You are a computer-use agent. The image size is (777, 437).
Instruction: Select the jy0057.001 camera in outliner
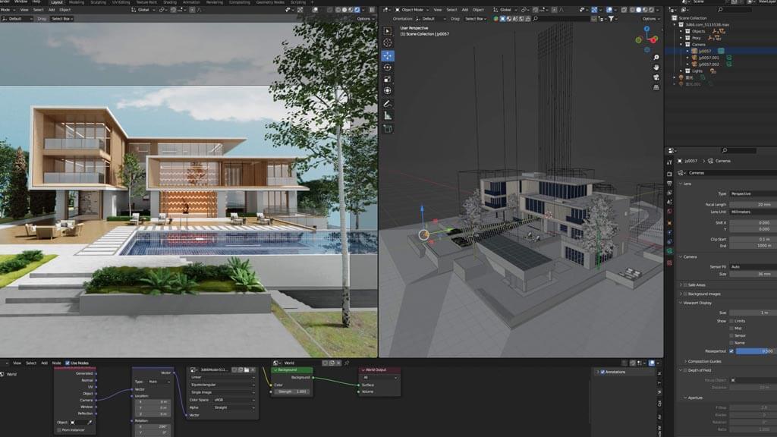(709, 58)
